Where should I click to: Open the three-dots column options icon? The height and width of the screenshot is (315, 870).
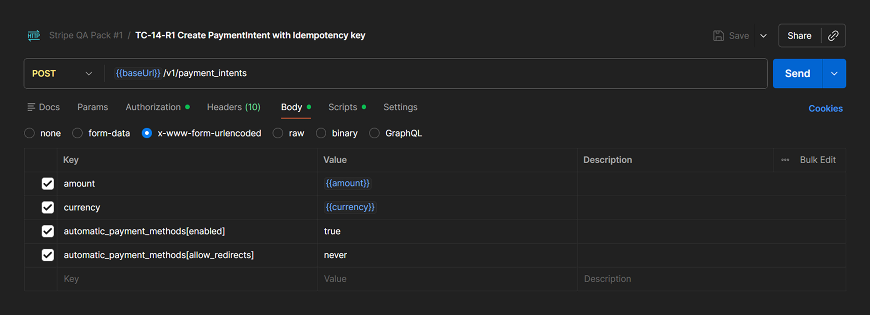pos(785,160)
